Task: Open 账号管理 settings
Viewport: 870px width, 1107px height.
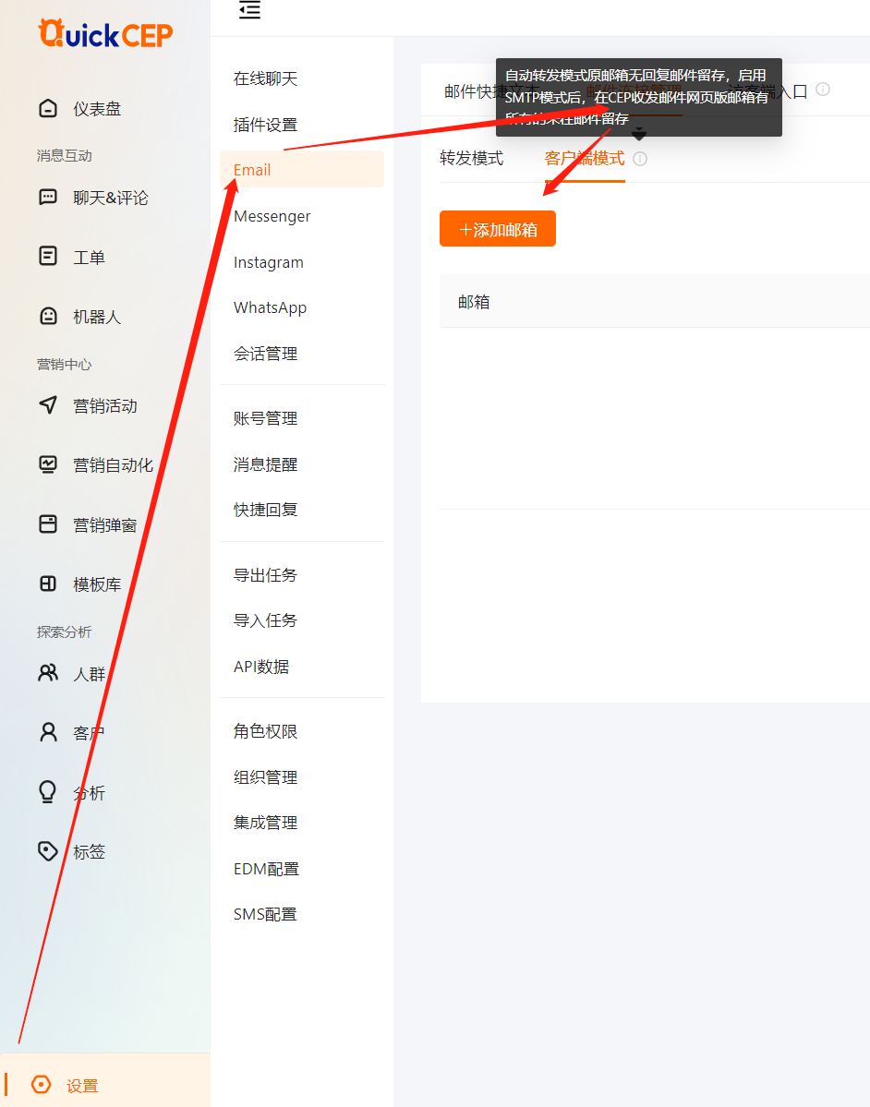Action: click(x=265, y=418)
